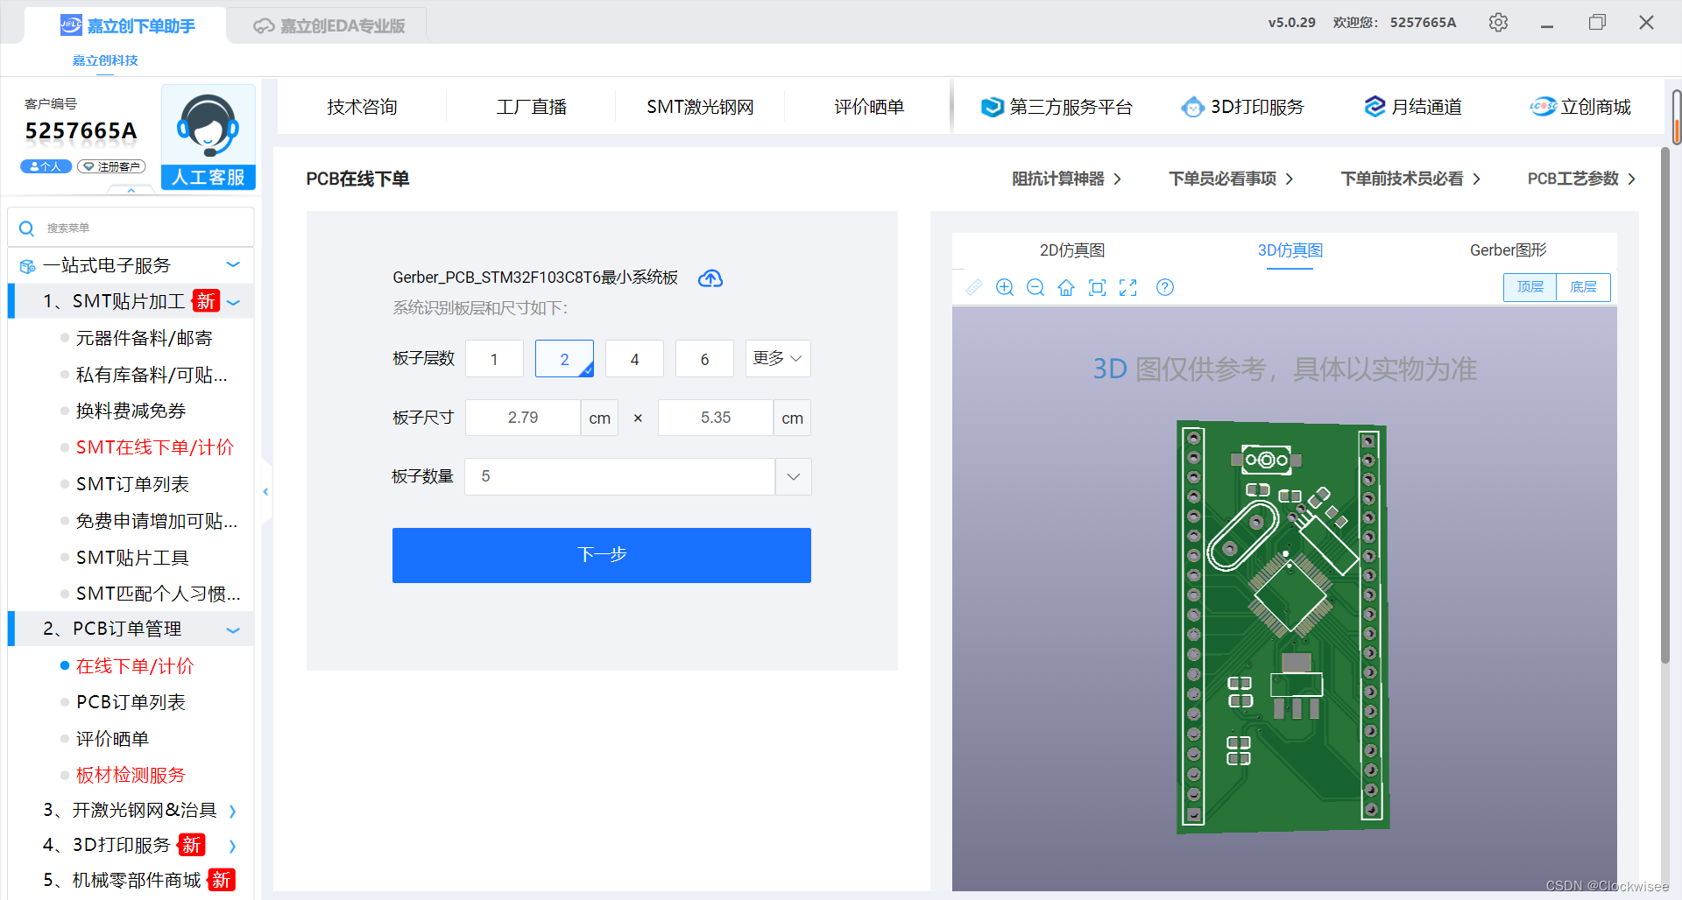
Task: Select 2 layer board option
Action: click(x=564, y=359)
